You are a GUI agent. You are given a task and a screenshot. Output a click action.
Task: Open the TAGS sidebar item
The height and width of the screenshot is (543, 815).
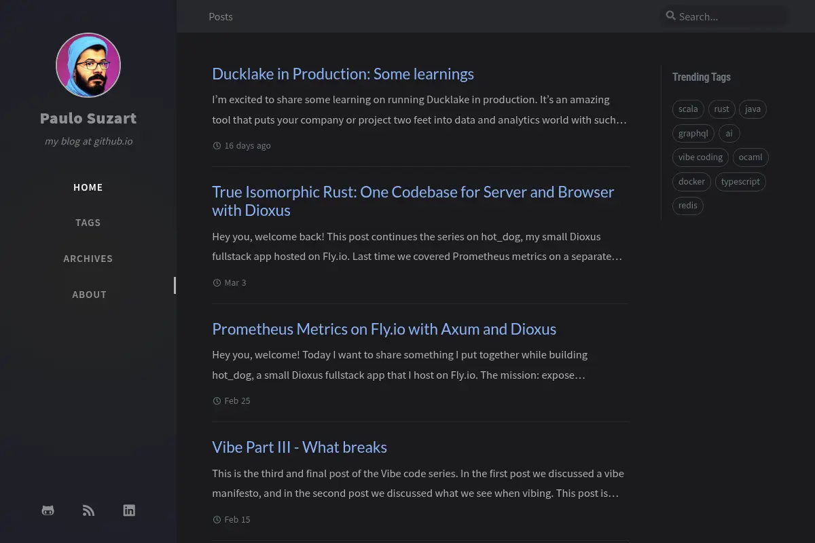click(88, 223)
